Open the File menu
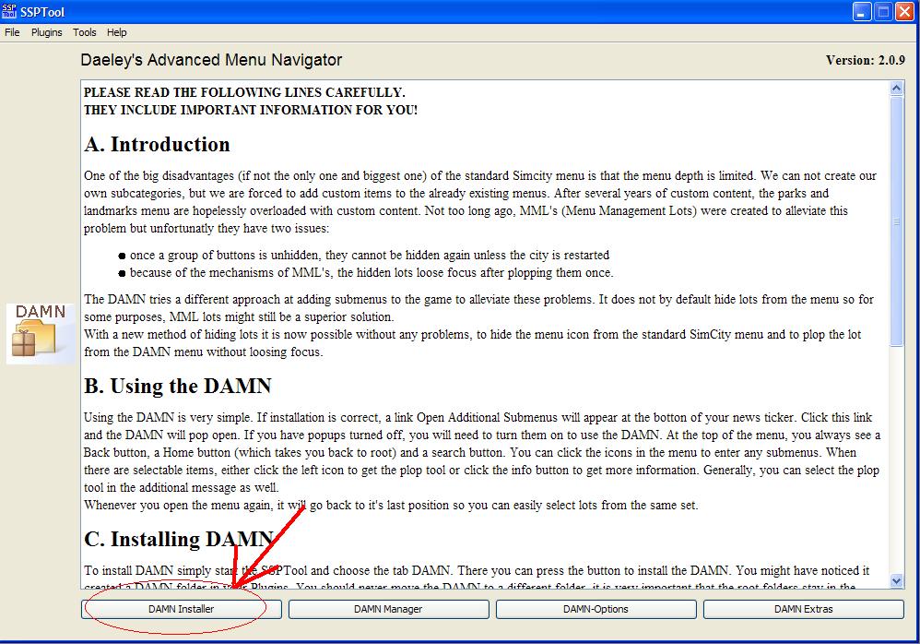The image size is (920, 644). click(x=12, y=32)
